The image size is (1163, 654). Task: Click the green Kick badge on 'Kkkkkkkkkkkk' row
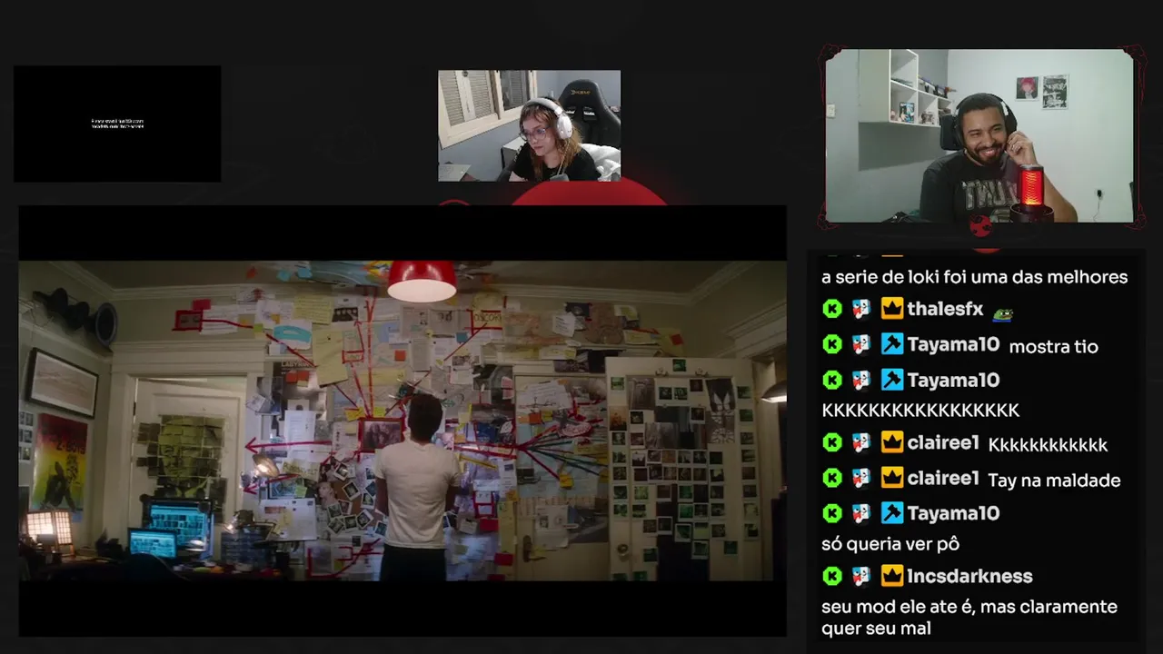(832, 442)
